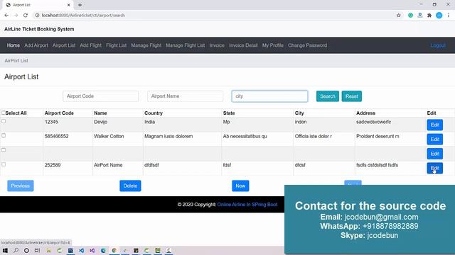The height and width of the screenshot is (255, 455).
Task: Open the blue Chrome profile avatar
Action: (x=439, y=16)
